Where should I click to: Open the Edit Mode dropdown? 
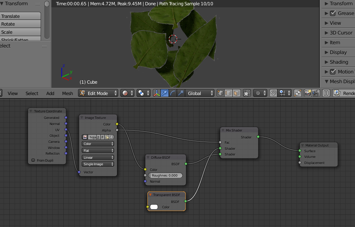click(98, 93)
